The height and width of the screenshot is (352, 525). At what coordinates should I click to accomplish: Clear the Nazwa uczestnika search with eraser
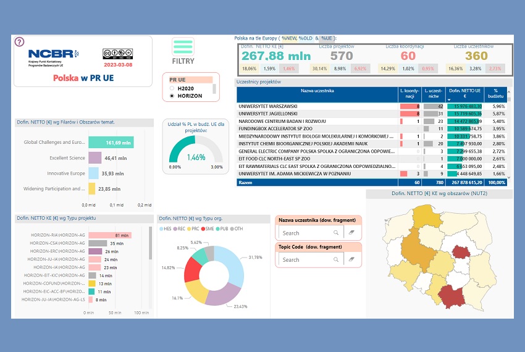pyautogui.click(x=351, y=233)
